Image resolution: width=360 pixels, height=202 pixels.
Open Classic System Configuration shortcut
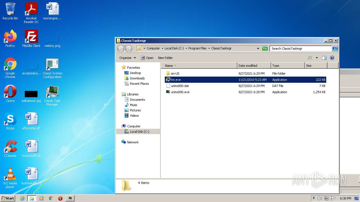(x=52, y=68)
